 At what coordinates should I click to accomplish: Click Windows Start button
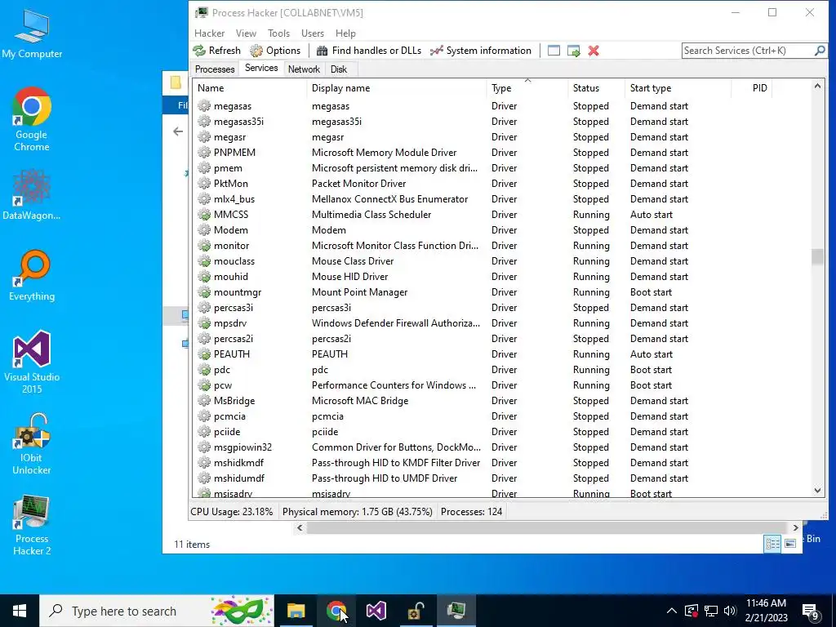20,611
